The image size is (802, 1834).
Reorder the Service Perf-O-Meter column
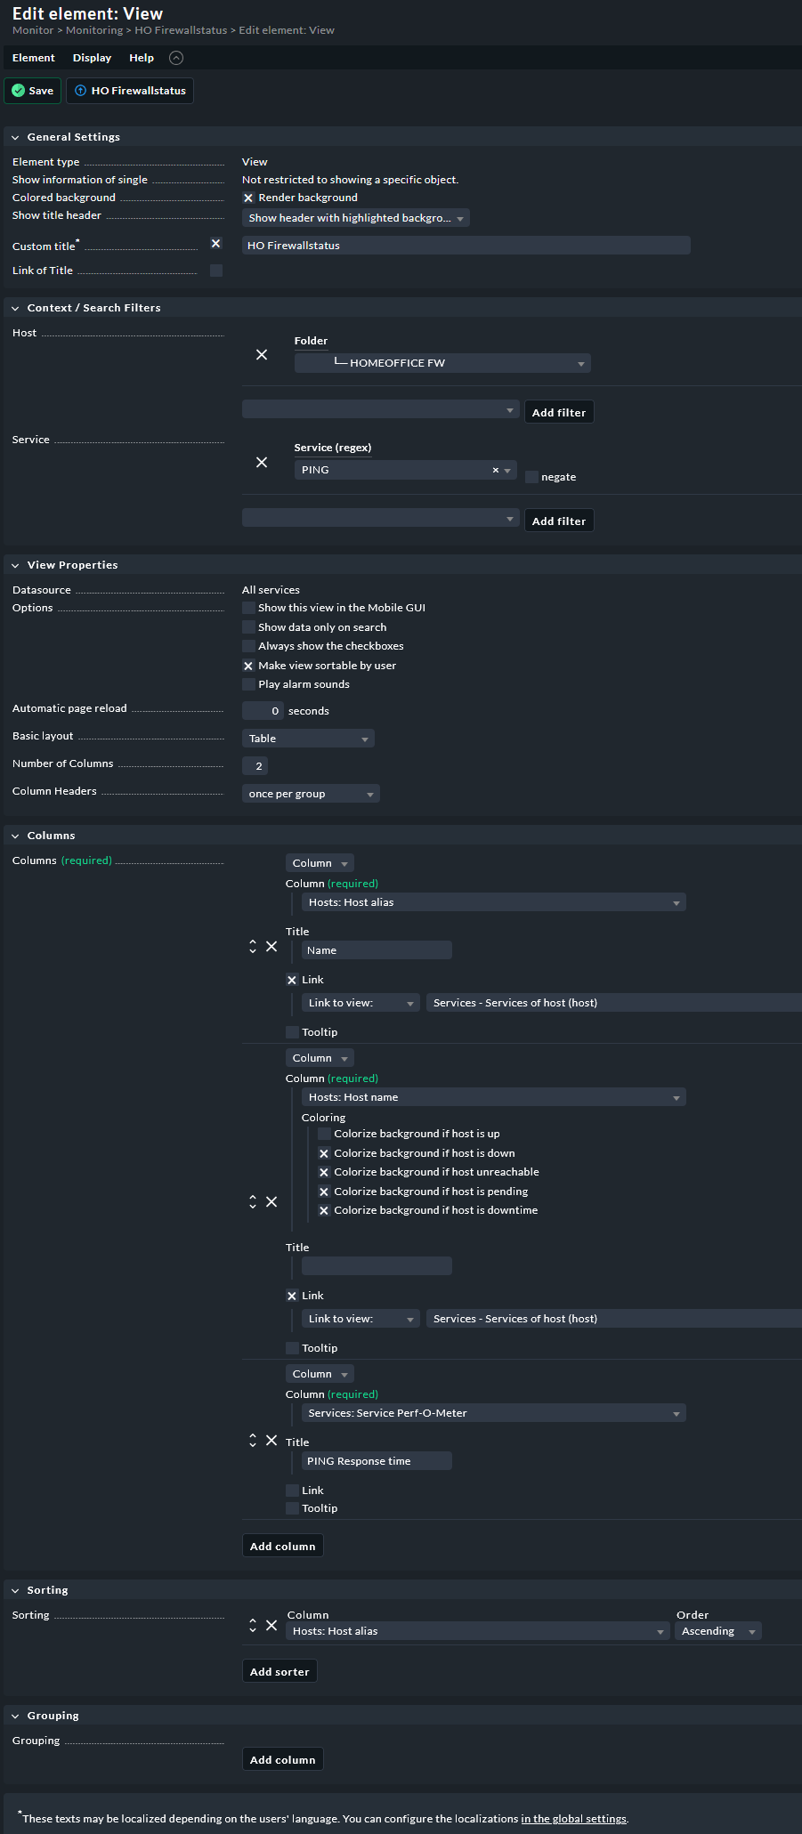click(253, 1440)
